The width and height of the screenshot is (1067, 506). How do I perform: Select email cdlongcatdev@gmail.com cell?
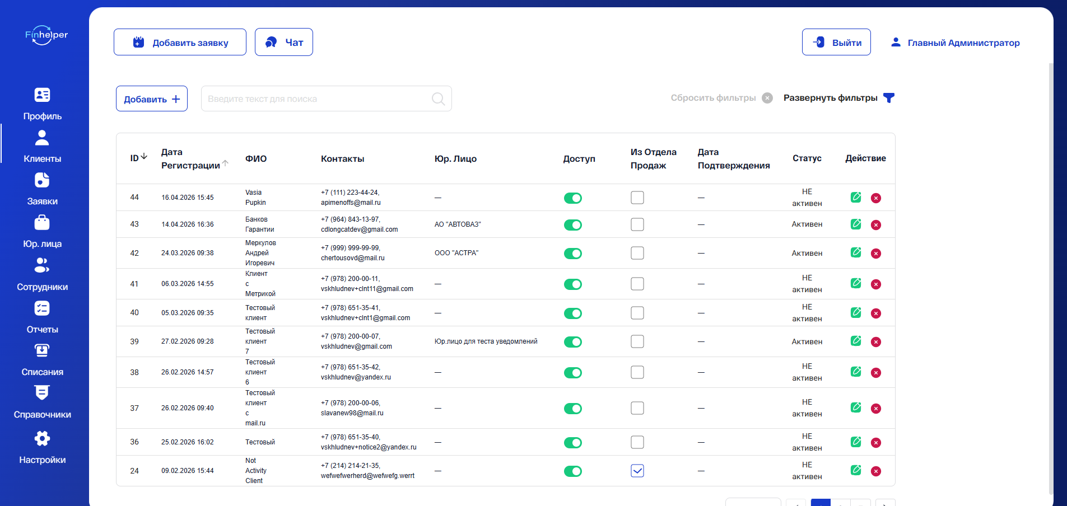point(360,229)
